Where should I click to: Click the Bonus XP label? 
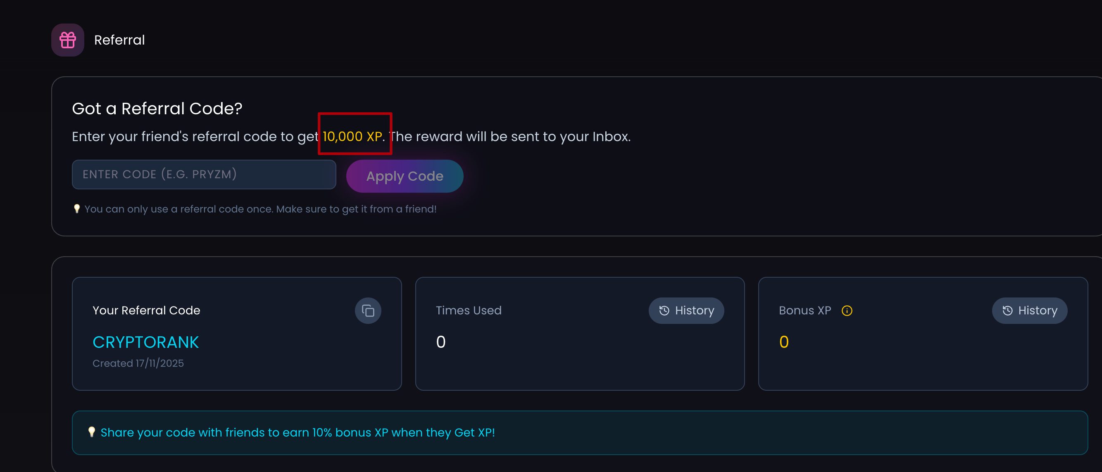[x=804, y=311]
